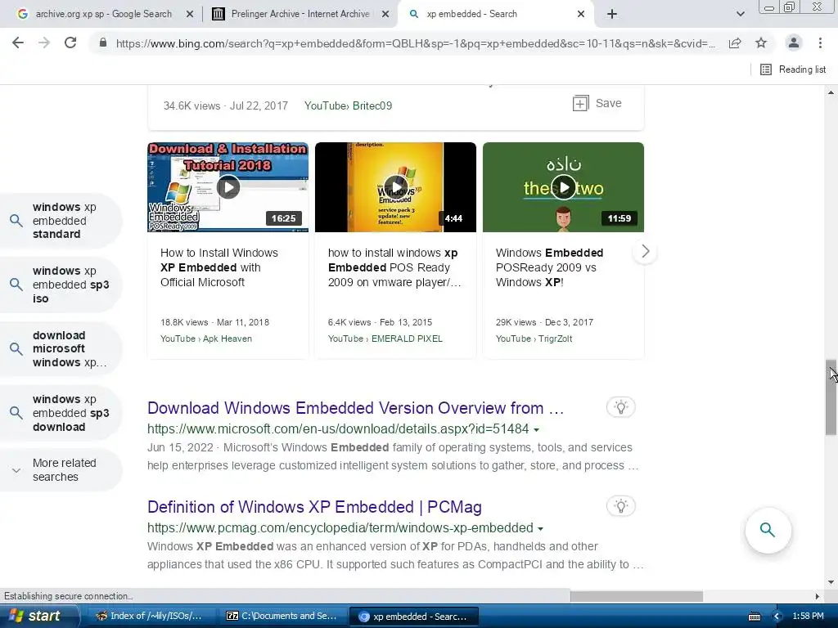
Task: Close the Google Search tab
Action: coord(190,14)
